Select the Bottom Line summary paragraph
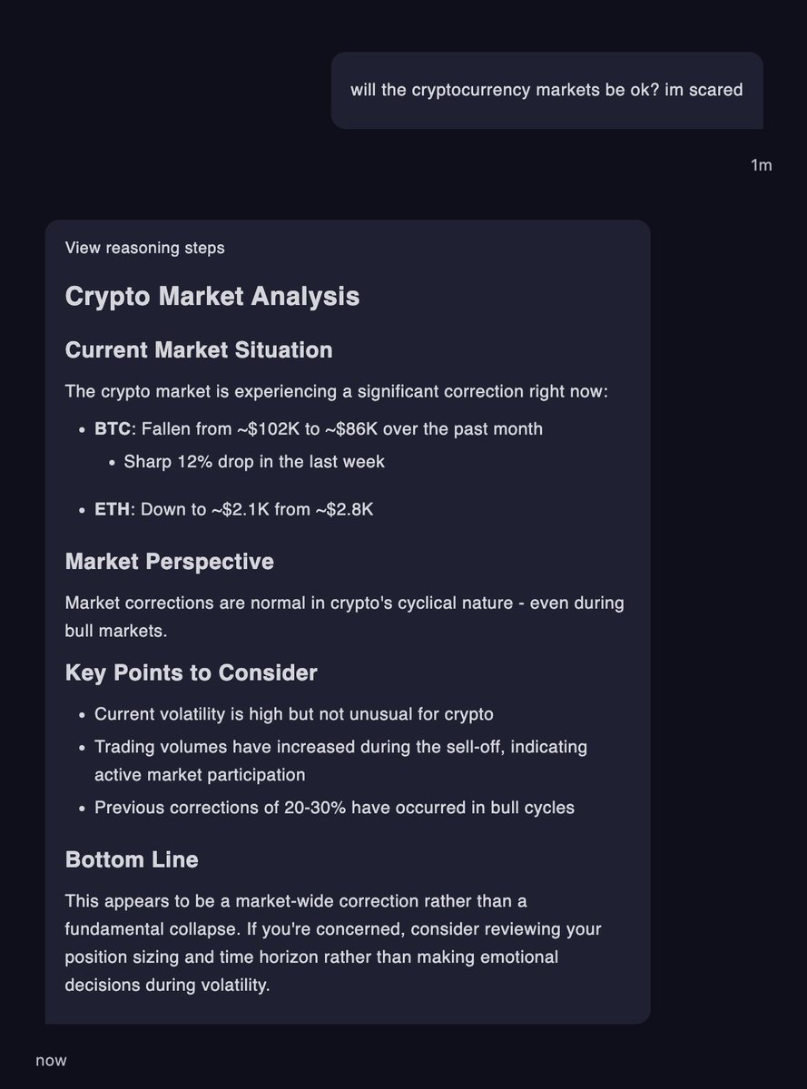 pyautogui.click(x=333, y=943)
